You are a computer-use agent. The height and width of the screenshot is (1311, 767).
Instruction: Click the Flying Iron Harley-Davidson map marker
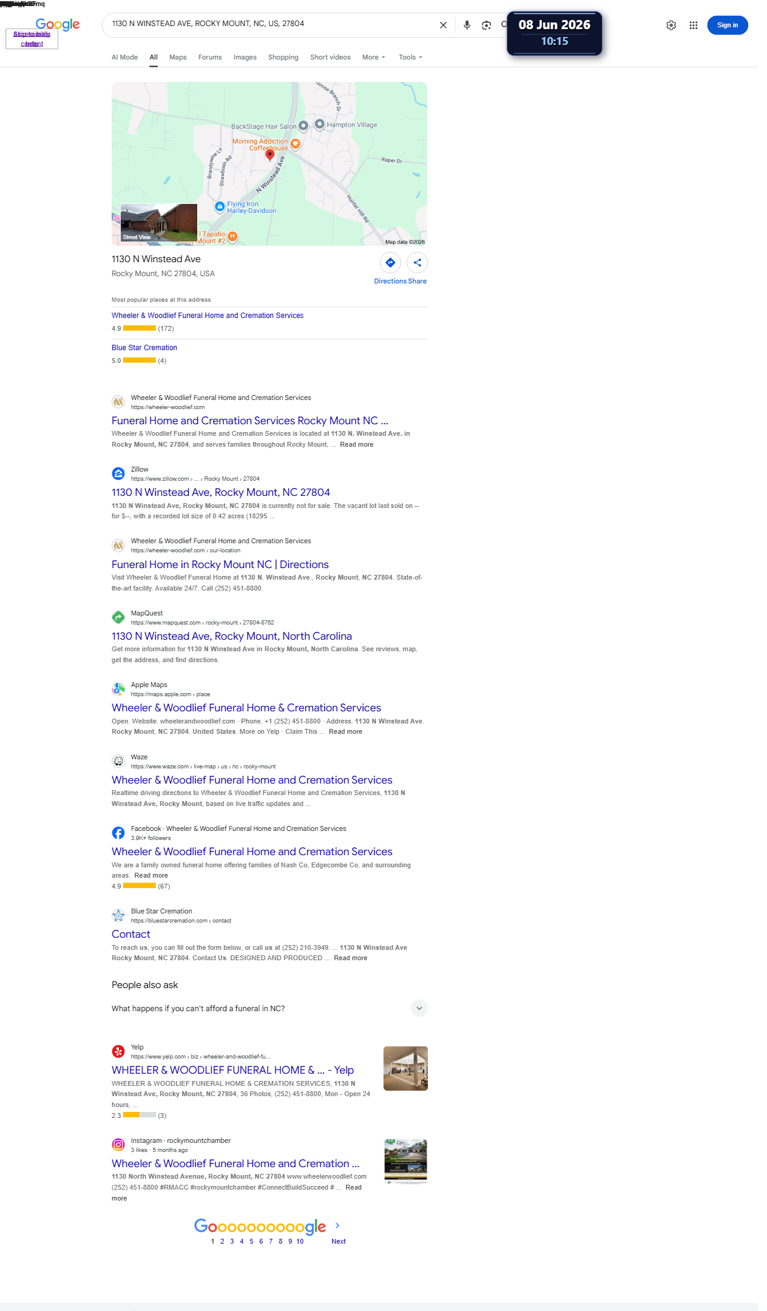(x=220, y=207)
